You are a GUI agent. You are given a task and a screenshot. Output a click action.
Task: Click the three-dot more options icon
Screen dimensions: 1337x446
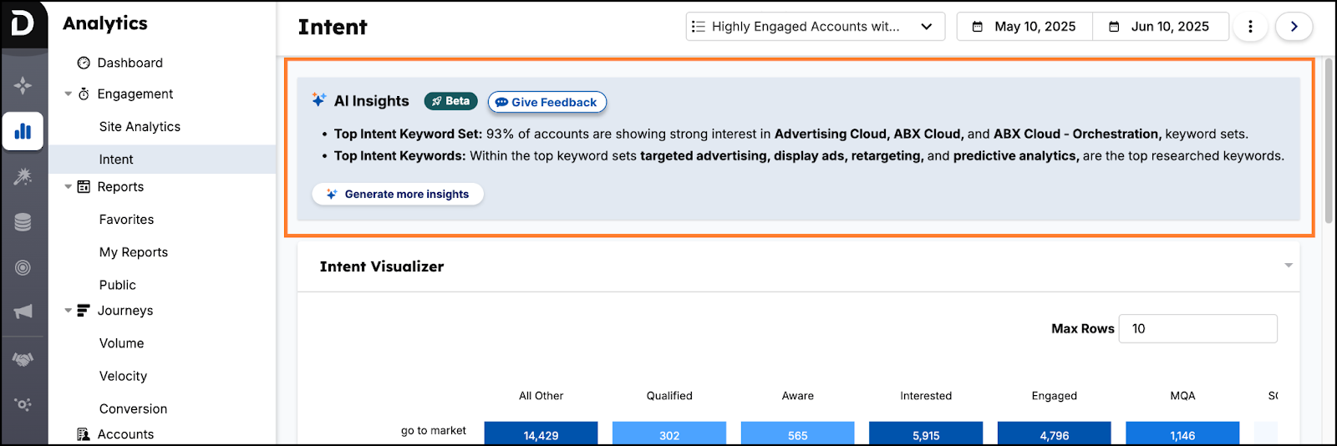[x=1250, y=27]
